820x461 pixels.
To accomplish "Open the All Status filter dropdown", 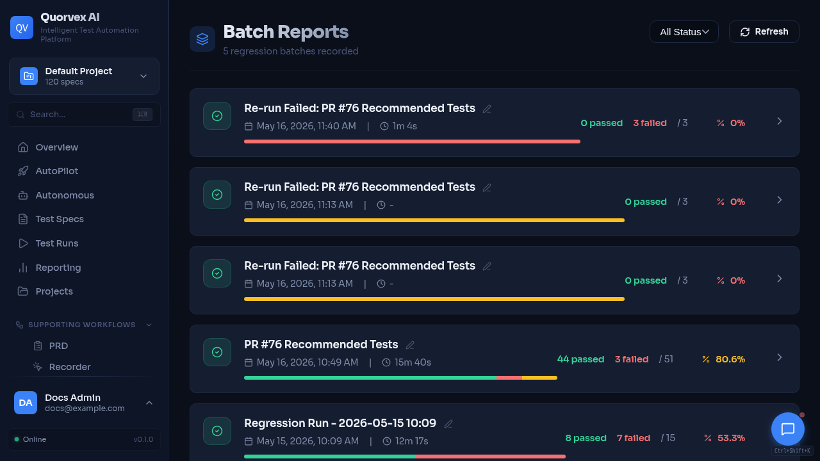I will pos(684,31).
